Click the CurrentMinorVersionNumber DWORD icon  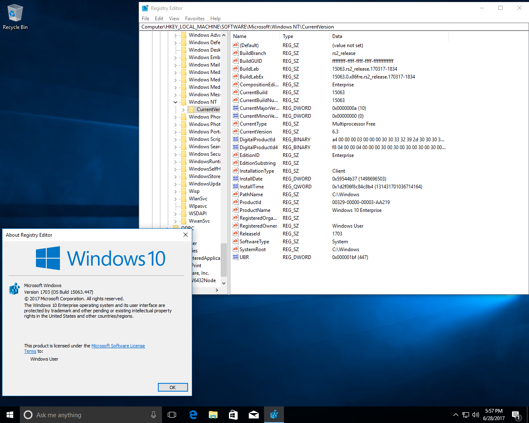(x=236, y=116)
